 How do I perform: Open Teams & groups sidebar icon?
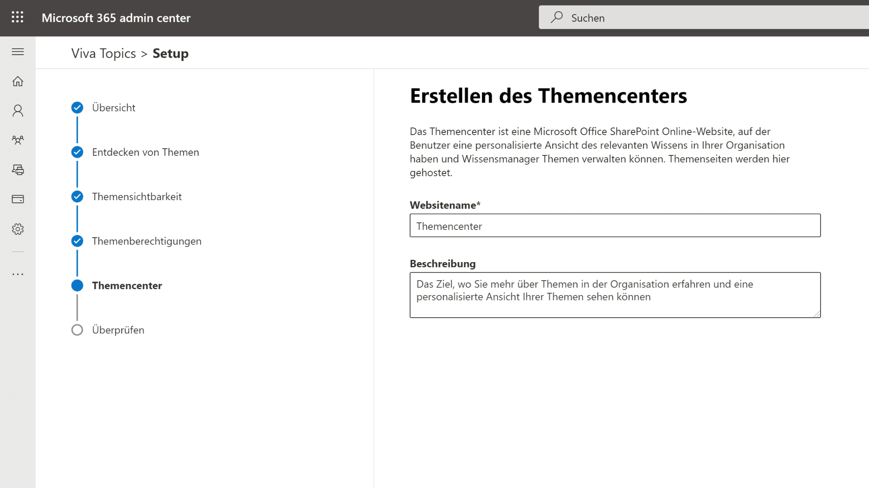pyautogui.click(x=18, y=140)
